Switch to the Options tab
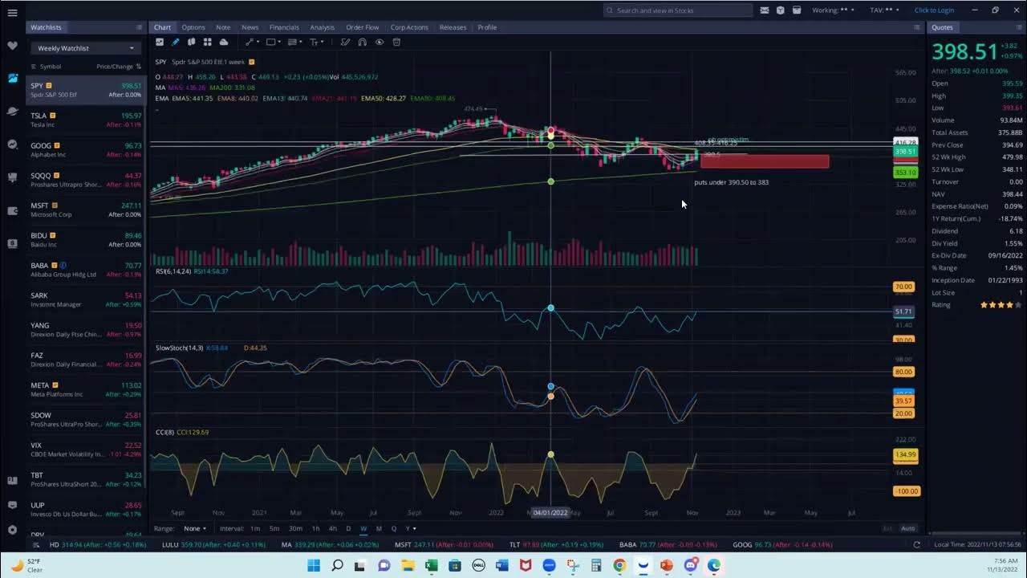1027x578 pixels. 193,27
